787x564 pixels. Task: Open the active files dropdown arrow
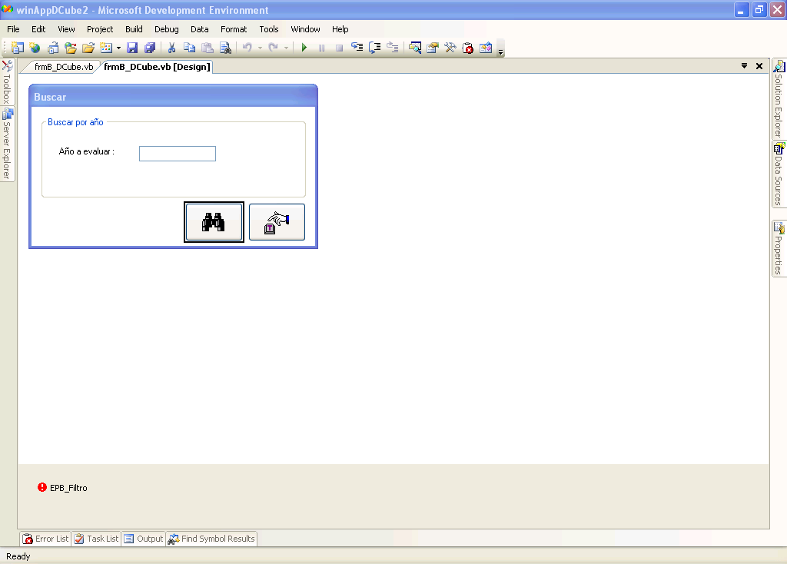[x=744, y=66]
